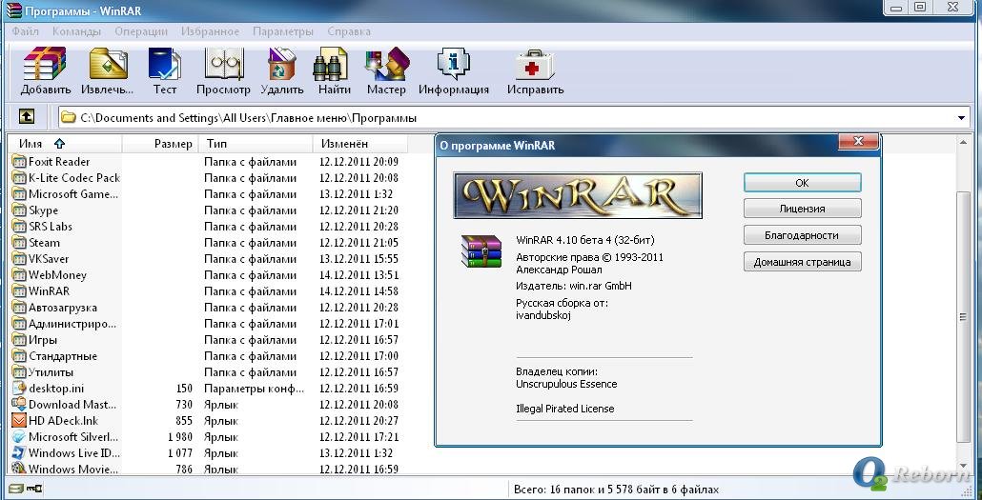
Task: Click the 14.12.2011 14:58 date cell
Action: [x=358, y=291]
